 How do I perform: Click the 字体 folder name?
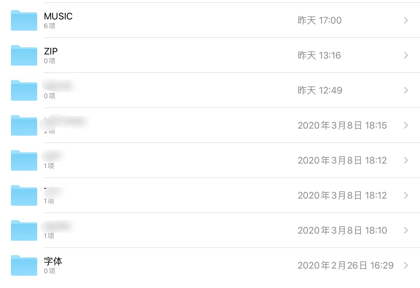(53, 261)
